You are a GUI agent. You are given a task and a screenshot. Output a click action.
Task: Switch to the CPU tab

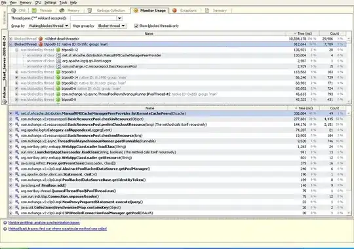(x=18, y=10)
